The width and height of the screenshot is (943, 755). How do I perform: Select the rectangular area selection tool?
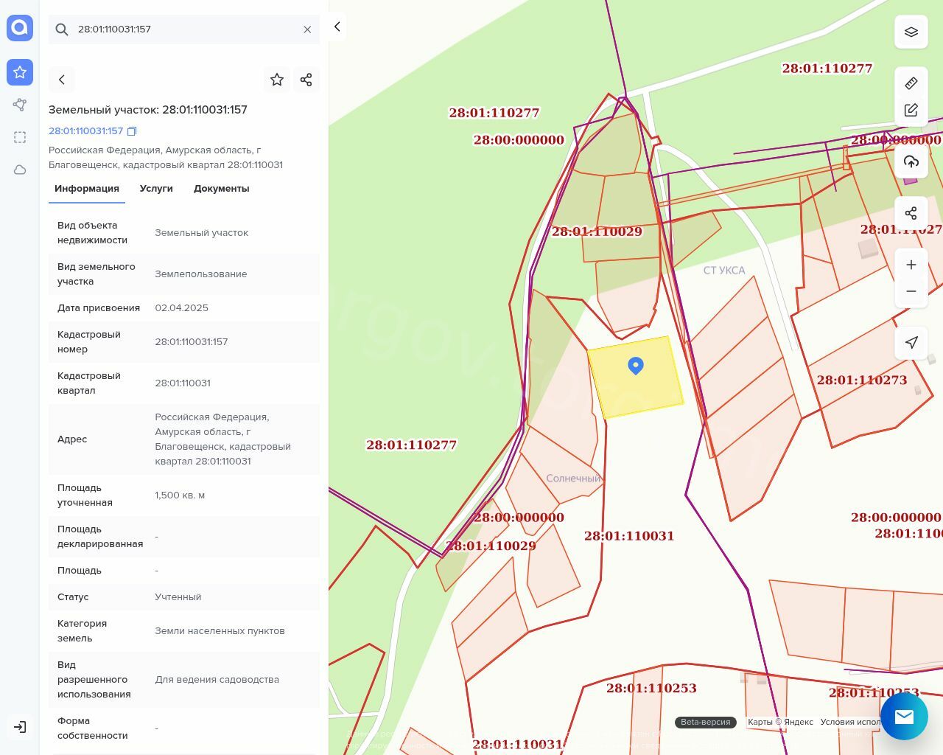tap(20, 137)
